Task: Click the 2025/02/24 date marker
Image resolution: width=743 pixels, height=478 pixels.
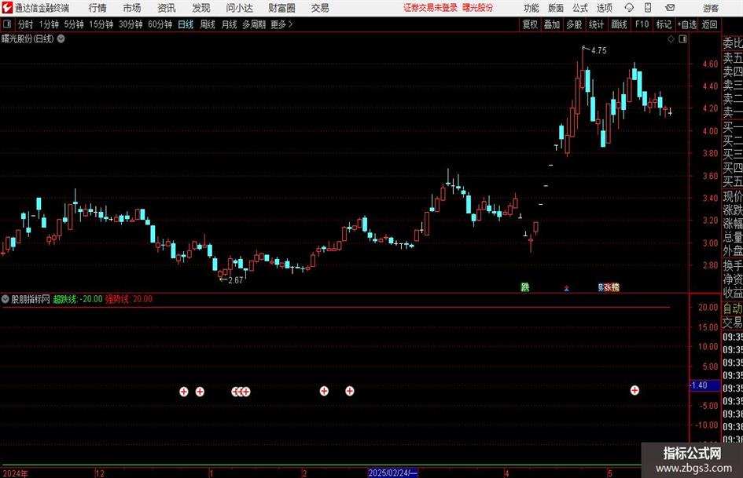Action: point(393,473)
